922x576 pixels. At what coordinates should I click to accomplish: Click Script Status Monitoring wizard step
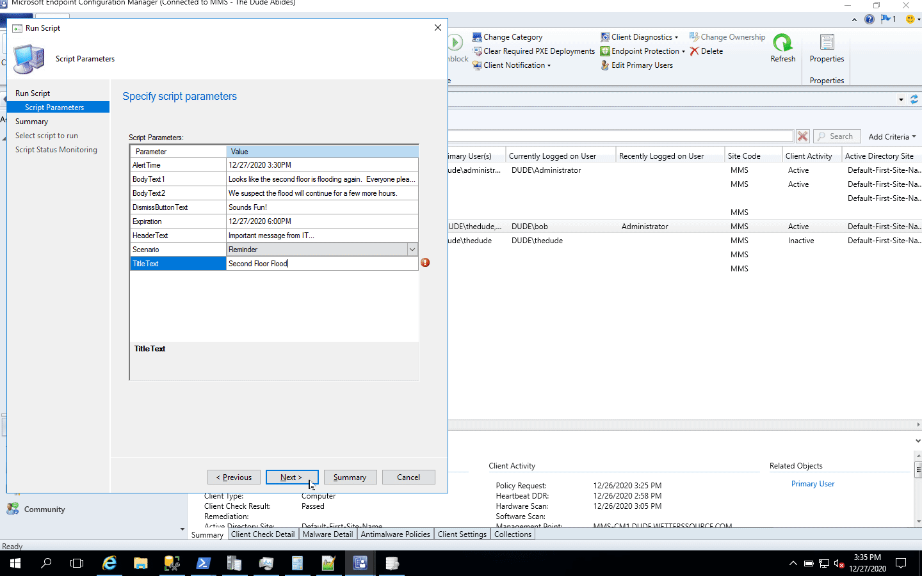pos(56,150)
